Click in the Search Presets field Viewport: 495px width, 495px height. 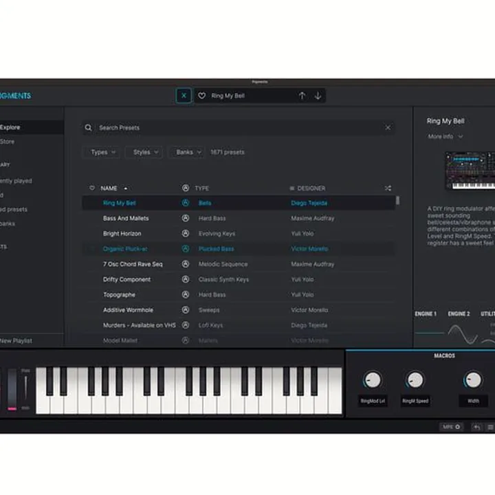(239, 128)
